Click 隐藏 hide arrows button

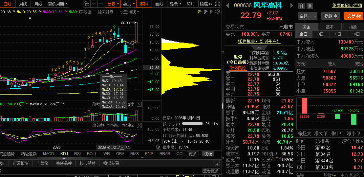tap(206, 4)
